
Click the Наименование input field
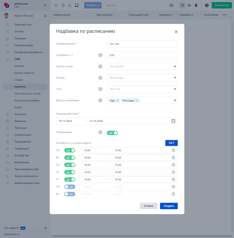(x=142, y=44)
